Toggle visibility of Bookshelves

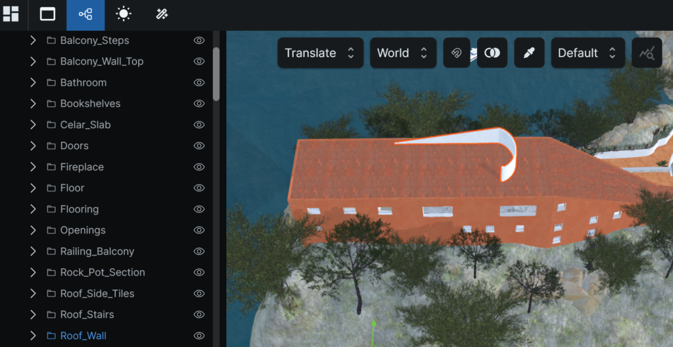(x=198, y=103)
